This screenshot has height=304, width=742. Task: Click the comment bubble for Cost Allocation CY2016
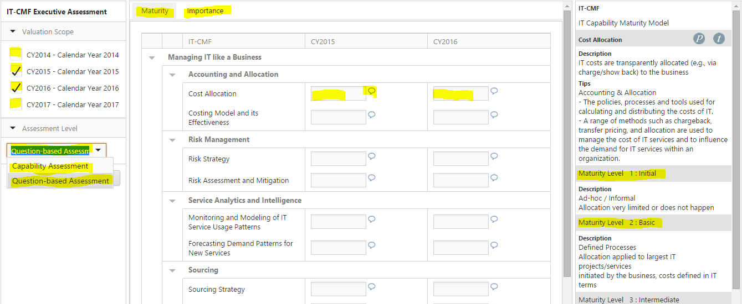(494, 91)
